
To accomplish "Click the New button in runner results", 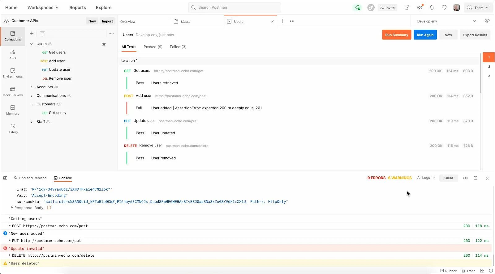I will pyautogui.click(x=448, y=35).
